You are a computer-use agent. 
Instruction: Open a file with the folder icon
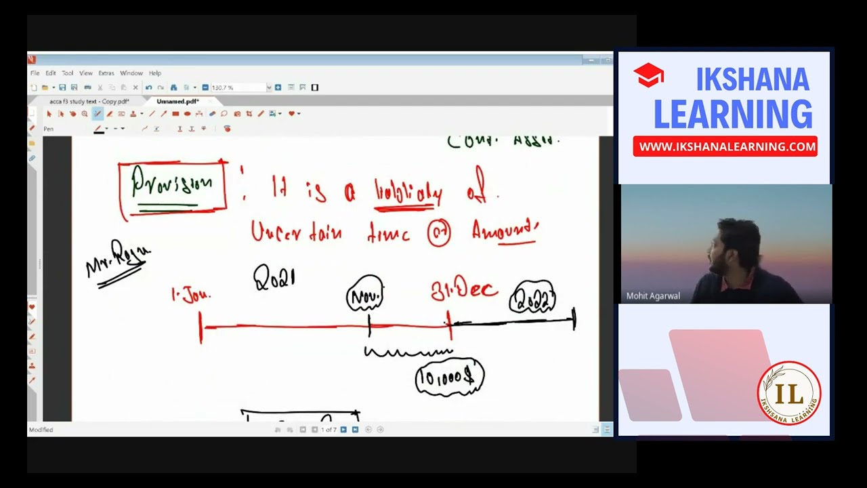(45, 87)
